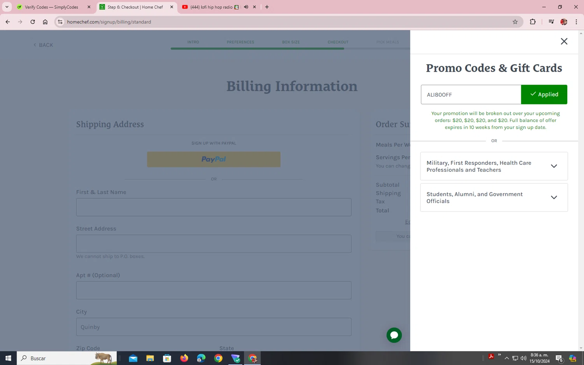584x365 pixels.
Task: Select the CHECKOUT progress step
Action: click(x=338, y=42)
